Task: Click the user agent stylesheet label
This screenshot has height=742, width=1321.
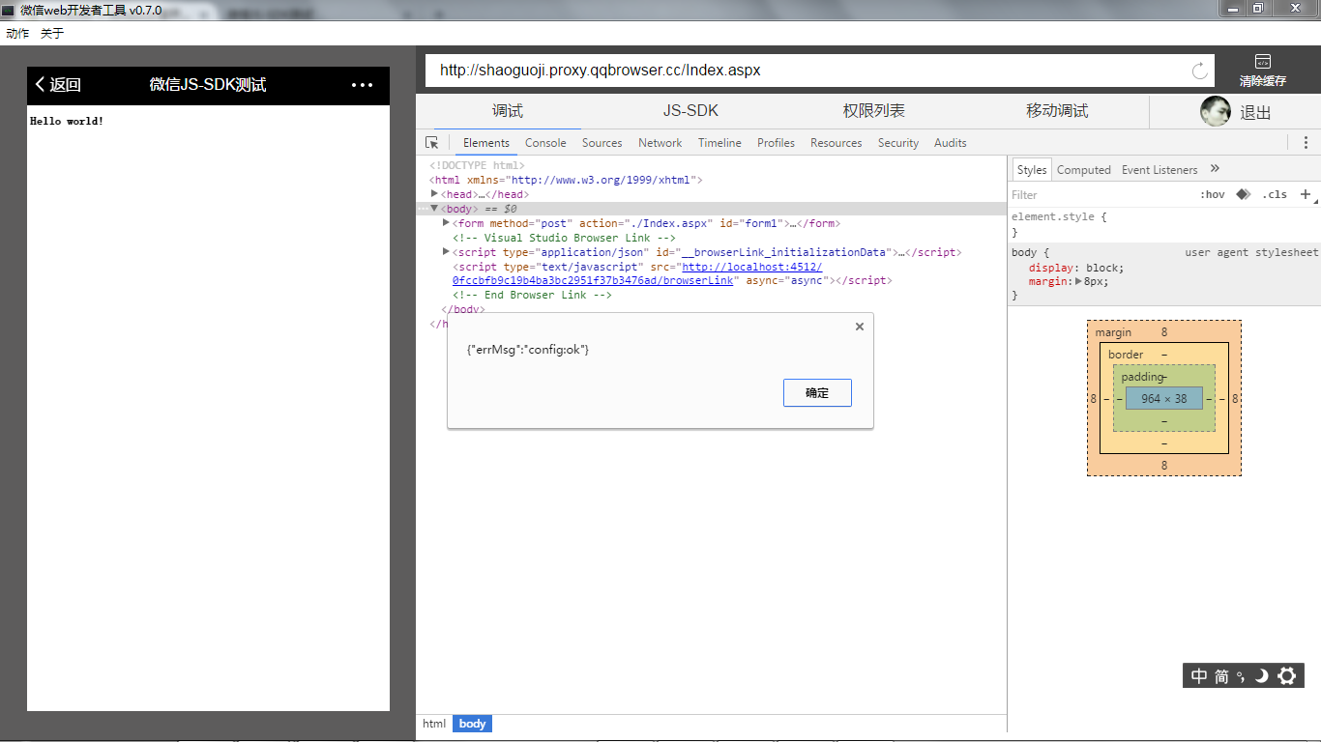Action: (x=1251, y=252)
